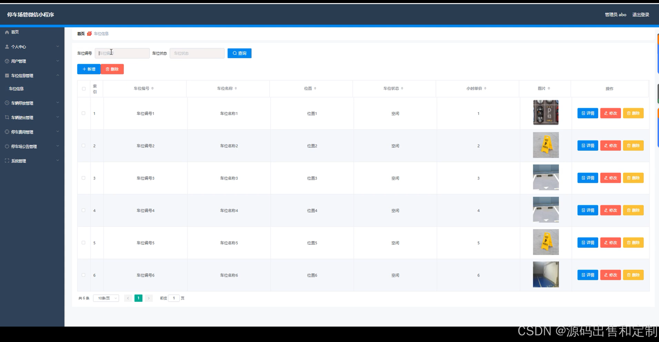The height and width of the screenshot is (342, 659).
Task: Check the row for 车位编号1
Action: tap(83, 113)
